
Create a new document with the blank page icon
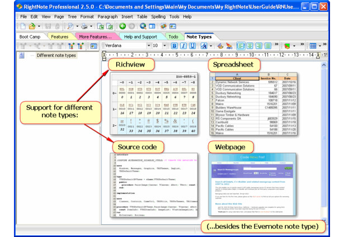pos(23,26)
